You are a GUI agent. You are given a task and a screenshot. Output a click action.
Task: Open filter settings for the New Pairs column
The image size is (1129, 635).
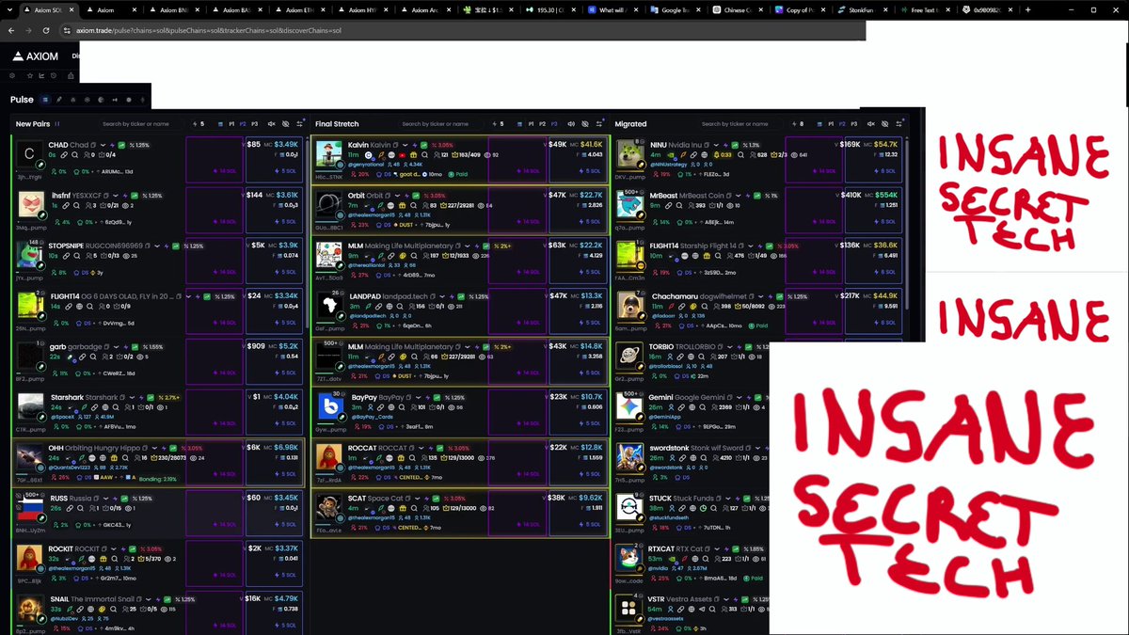300,123
